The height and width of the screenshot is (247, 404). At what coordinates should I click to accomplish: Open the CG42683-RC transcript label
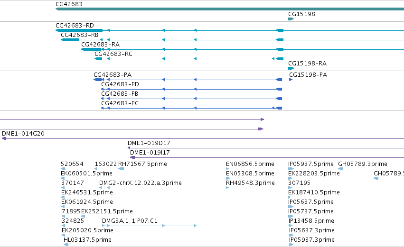(113, 54)
